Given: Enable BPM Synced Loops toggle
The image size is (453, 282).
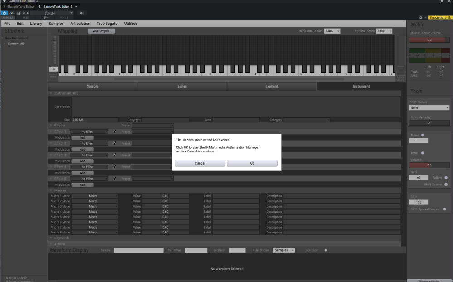Looking at the screenshot, I should pos(445,209).
